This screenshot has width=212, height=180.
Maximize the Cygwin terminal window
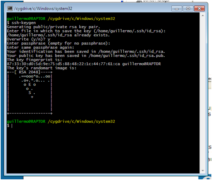click(x=188, y=9)
